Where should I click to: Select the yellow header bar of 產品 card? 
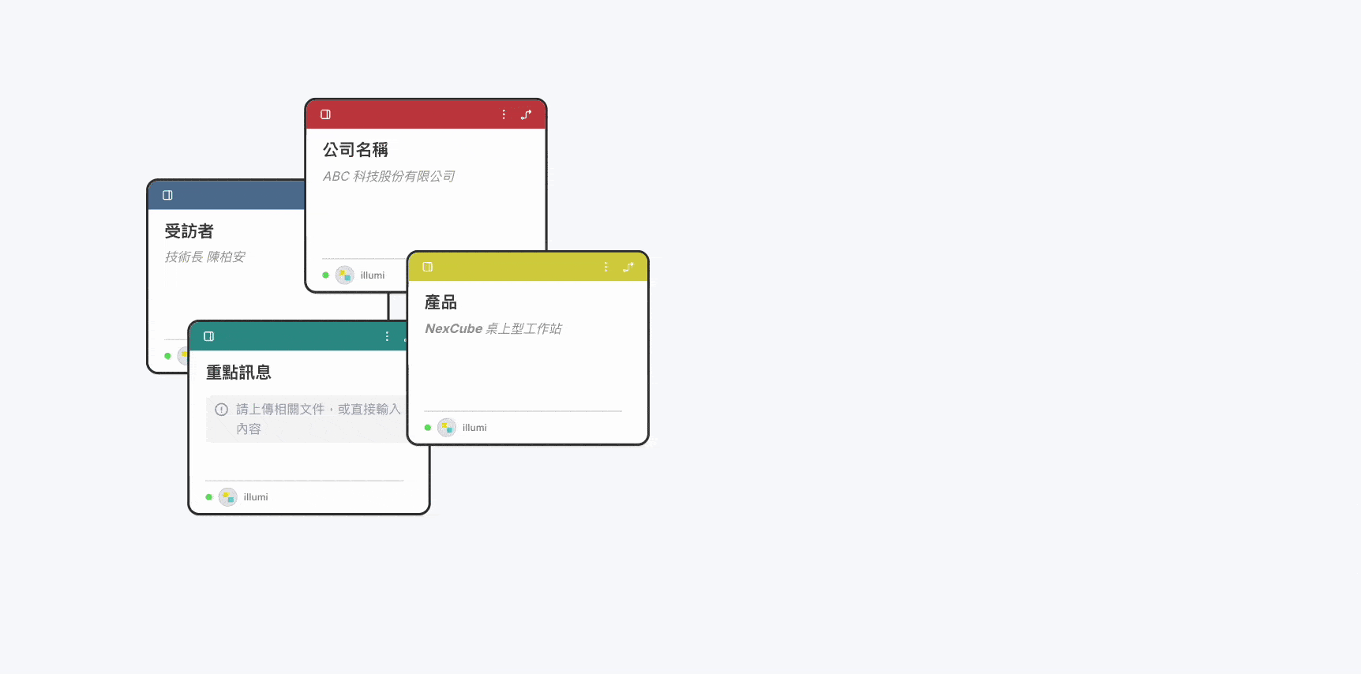[x=527, y=267]
